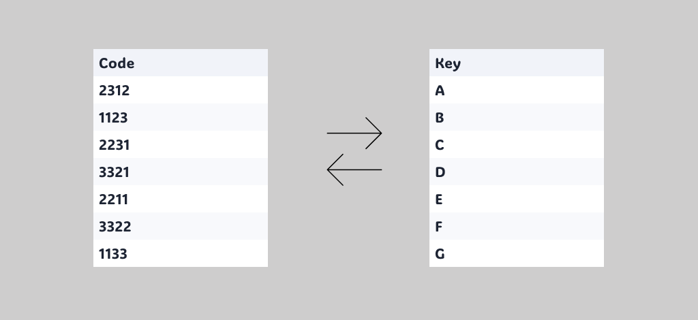Click the left-pointing arrow icon
This screenshot has height=320, width=698.
(354, 170)
